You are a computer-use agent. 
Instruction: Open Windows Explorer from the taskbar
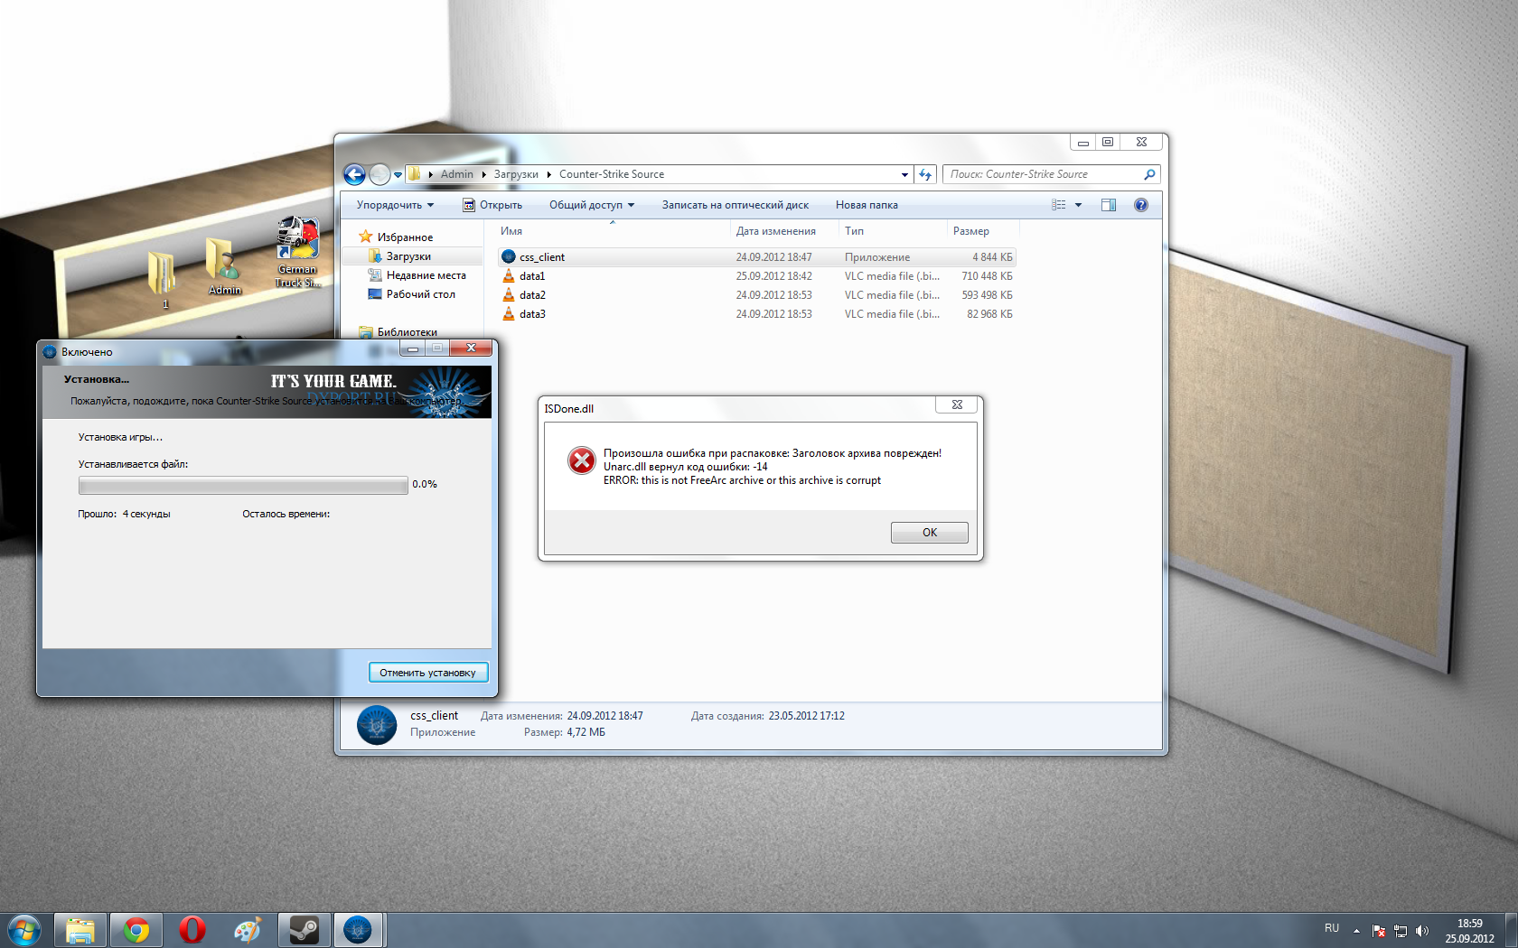(80, 930)
